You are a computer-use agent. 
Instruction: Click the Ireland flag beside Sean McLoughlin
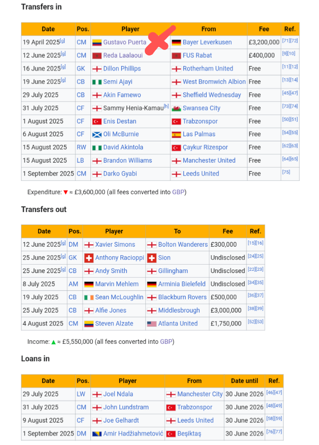tap(89, 298)
